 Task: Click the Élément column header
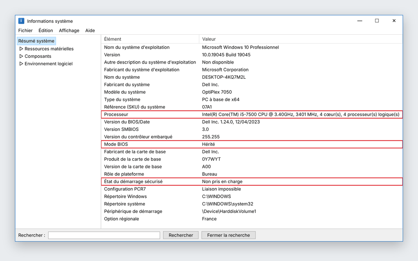coord(150,39)
